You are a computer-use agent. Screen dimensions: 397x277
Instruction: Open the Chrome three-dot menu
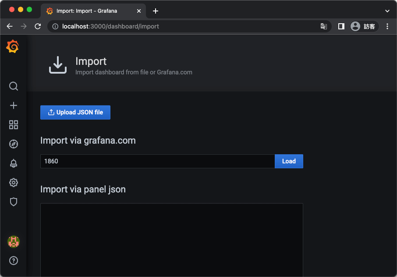pyautogui.click(x=387, y=26)
